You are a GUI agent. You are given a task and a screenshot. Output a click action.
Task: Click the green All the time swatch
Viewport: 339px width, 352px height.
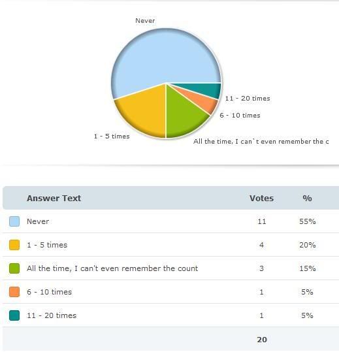click(14, 268)
